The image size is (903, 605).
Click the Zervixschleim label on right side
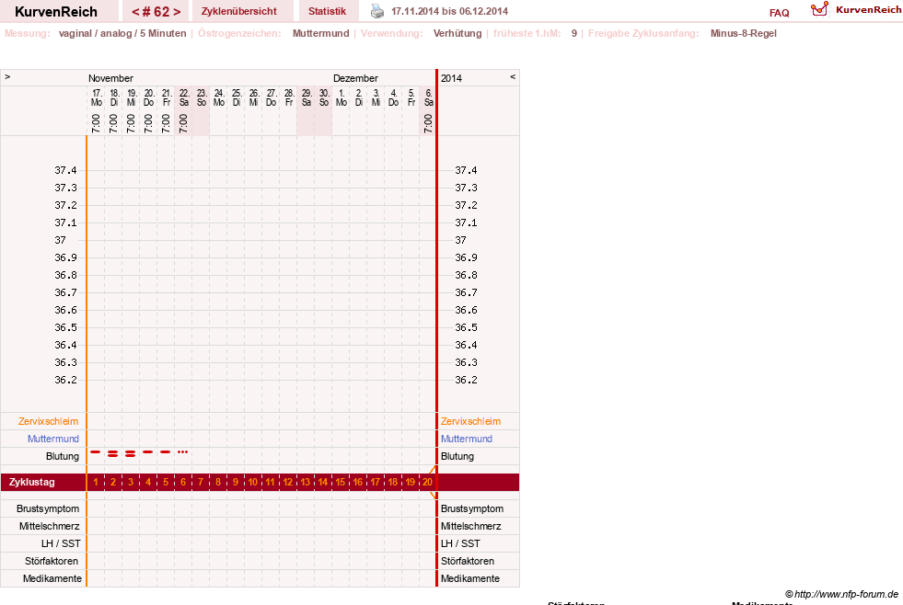tap(470, 421)
